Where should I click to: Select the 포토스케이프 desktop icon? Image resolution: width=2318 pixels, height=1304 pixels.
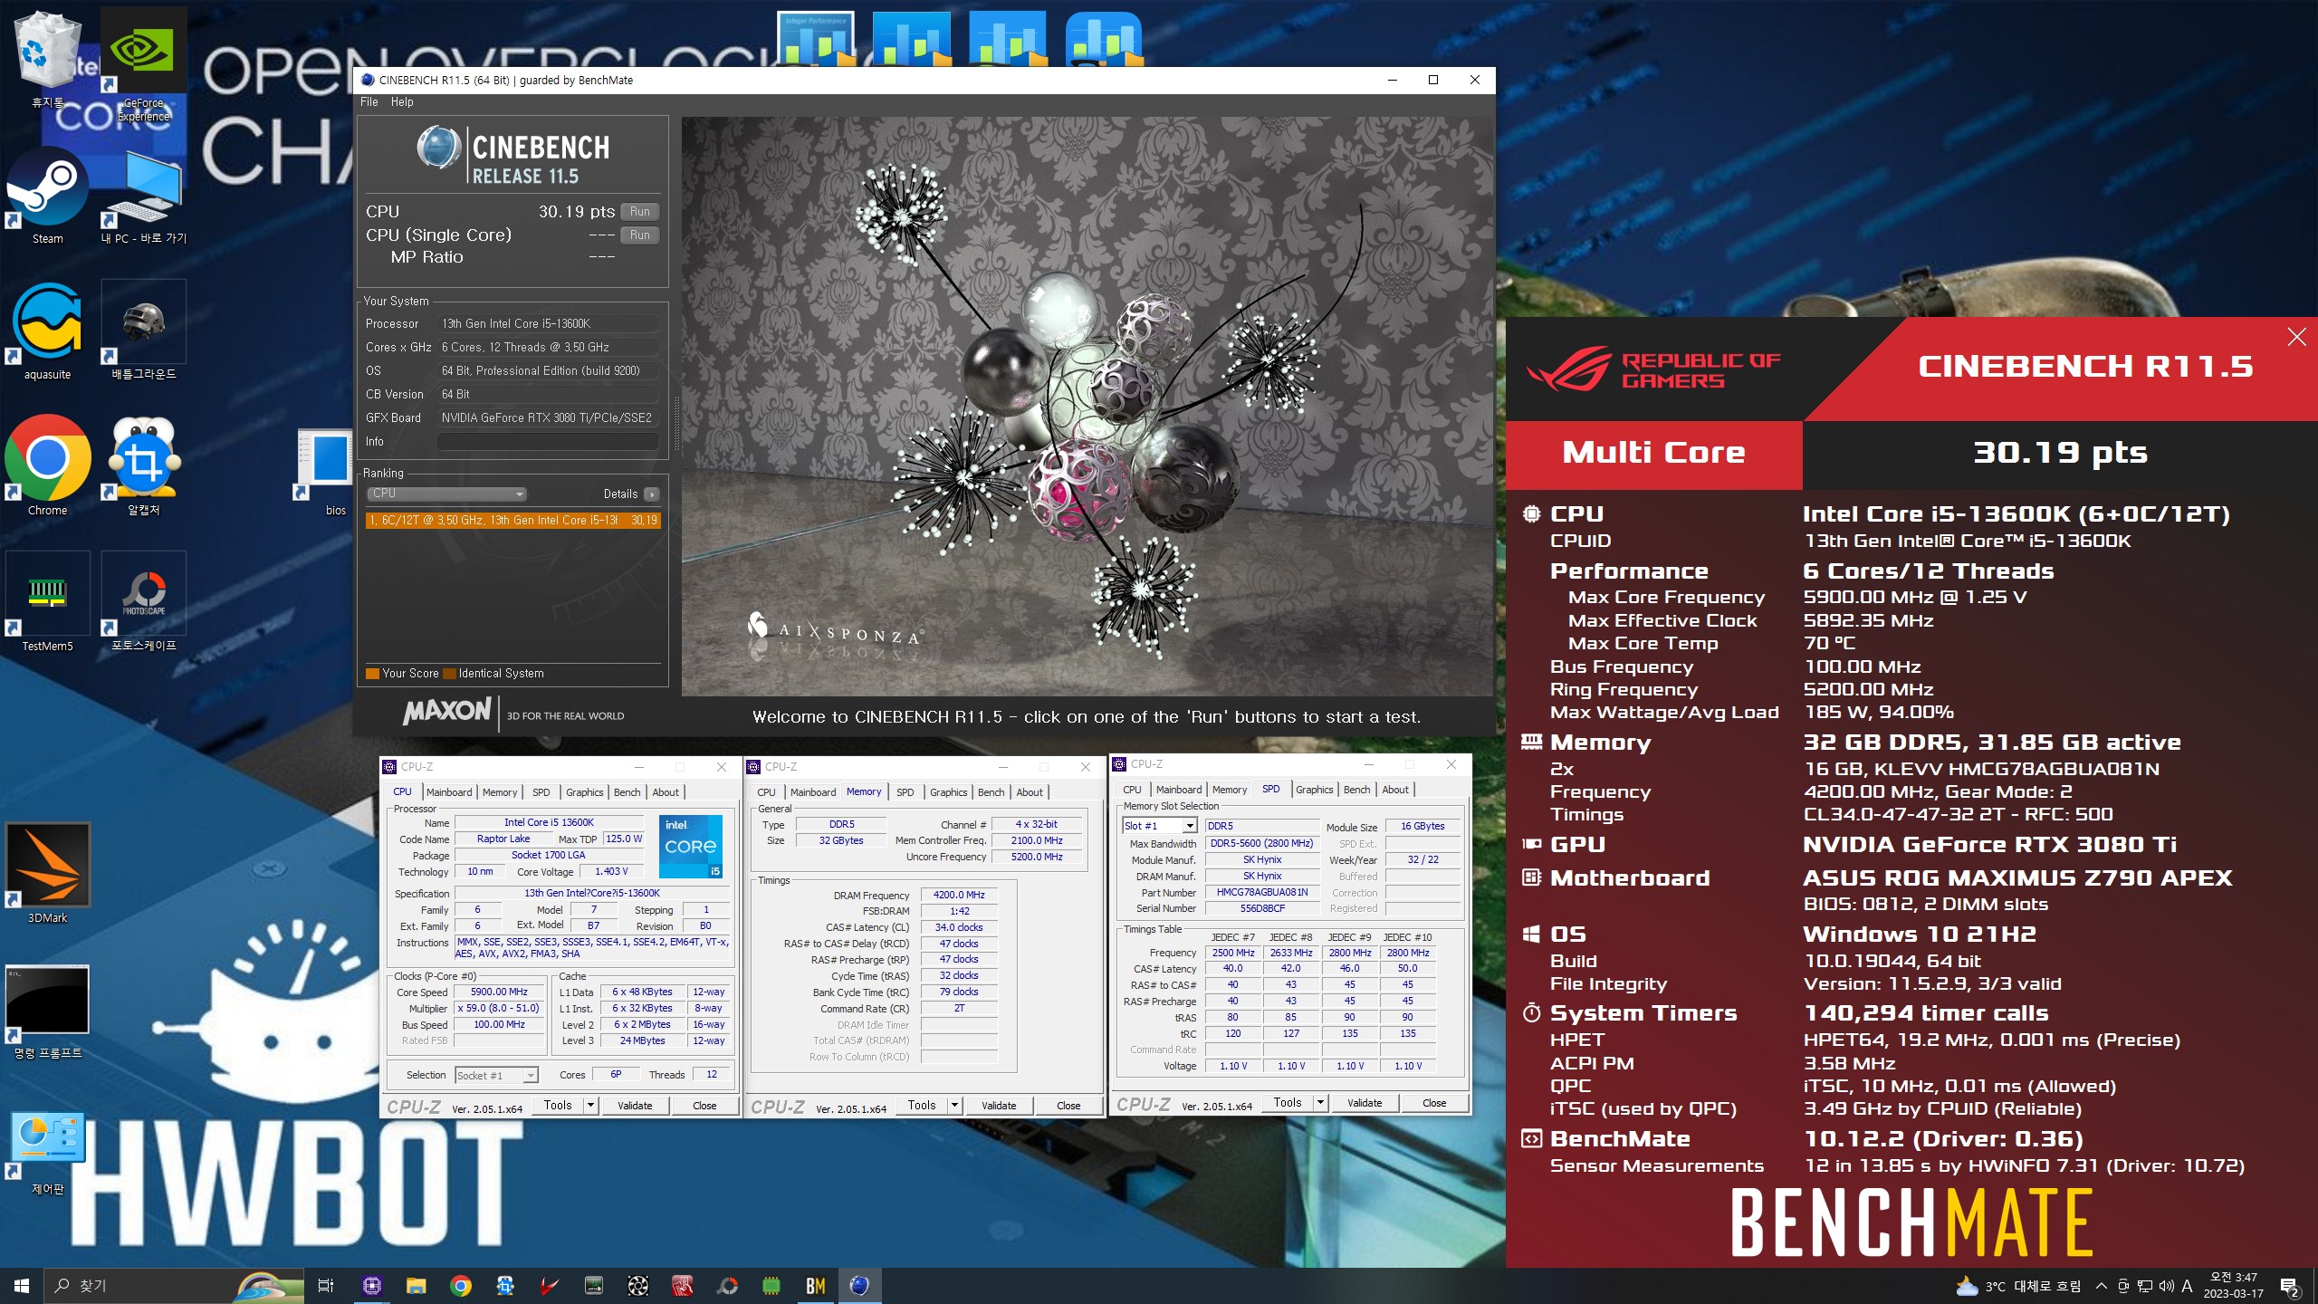click(x=143, y=603)
